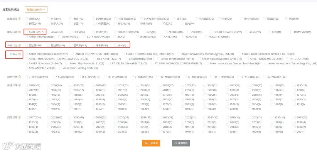This screenshot has width=317, height=152.
Task: Select the EUFY(35) trademark checkbox
Action: point(71,32)
